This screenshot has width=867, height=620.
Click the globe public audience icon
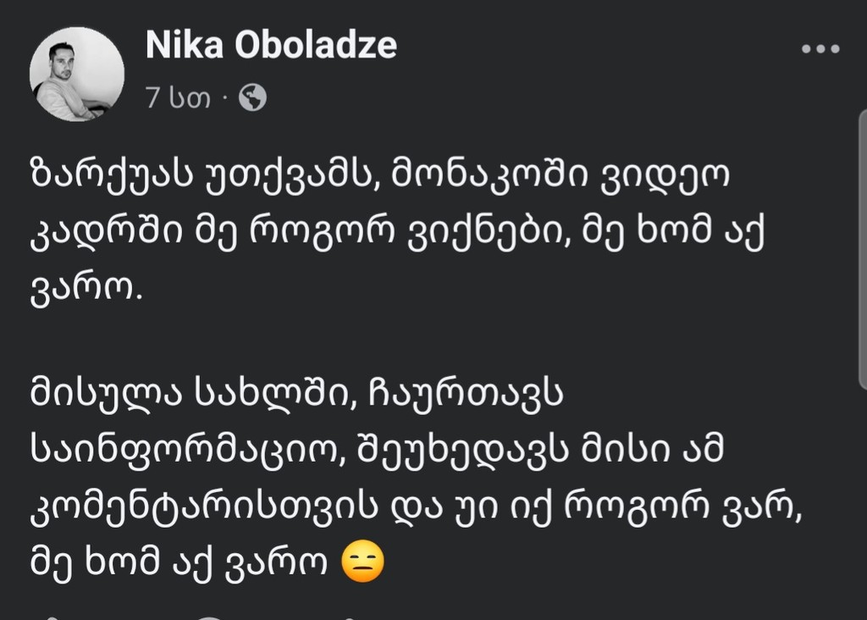point(252,99)
